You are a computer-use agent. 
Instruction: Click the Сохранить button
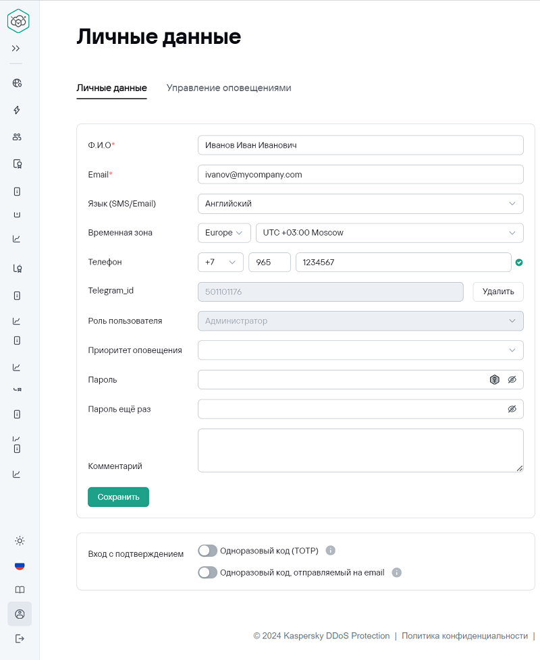pos(118,497)
